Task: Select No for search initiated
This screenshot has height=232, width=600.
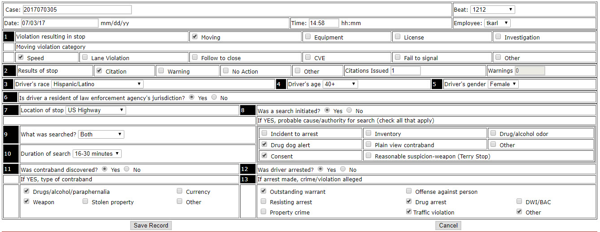Action: tap(349, 110)
